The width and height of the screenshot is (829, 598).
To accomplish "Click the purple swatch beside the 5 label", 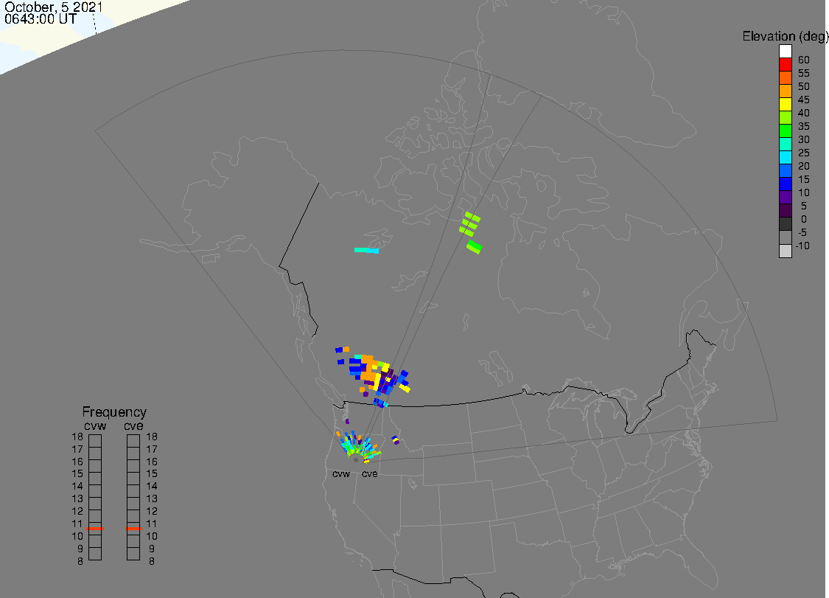I will coord(785,197).
